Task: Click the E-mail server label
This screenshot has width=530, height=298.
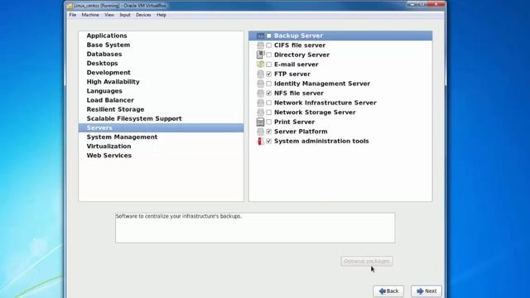Action: point(296,65)
